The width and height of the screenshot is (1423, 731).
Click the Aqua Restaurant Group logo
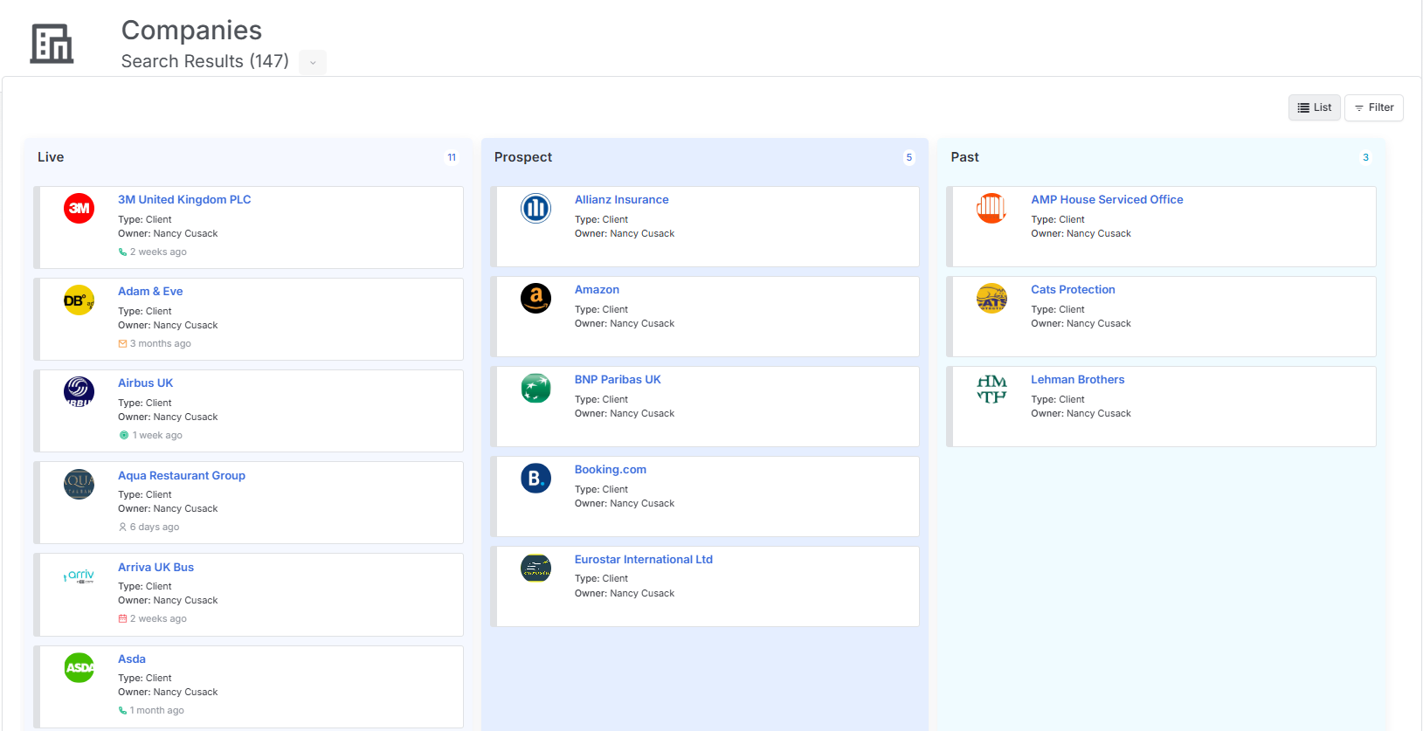(x=79, y=484)
